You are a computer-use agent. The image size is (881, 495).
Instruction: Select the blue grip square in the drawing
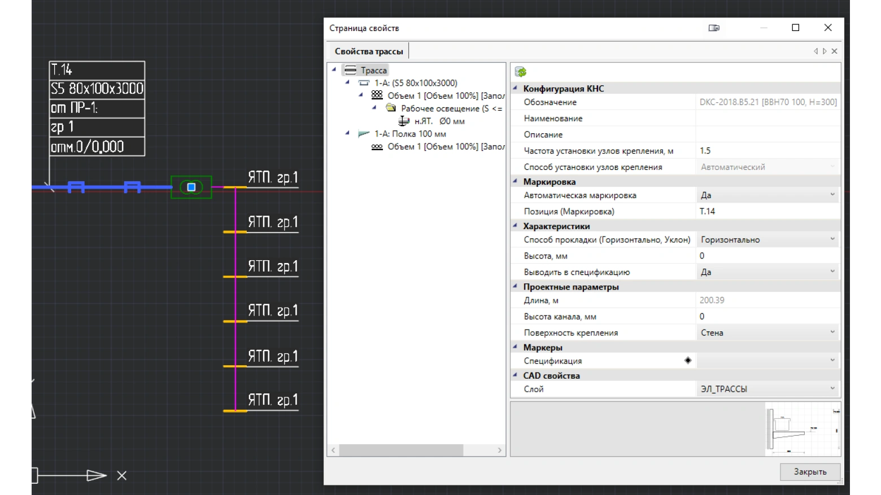191,187
